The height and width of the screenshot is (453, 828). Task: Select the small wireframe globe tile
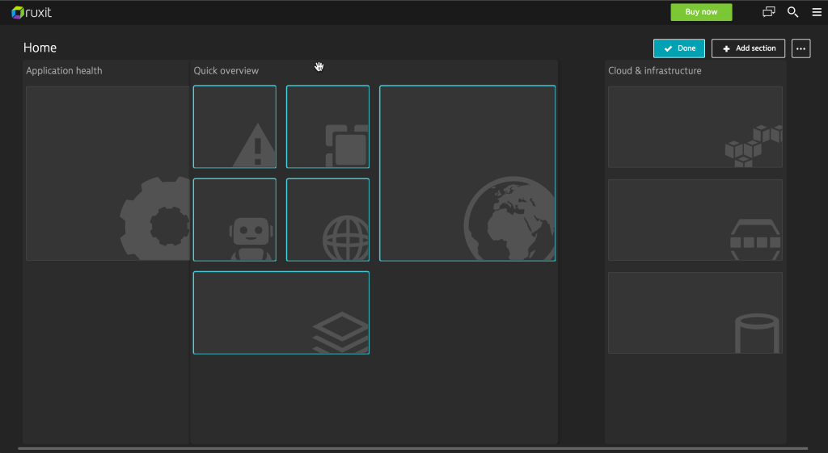(328, 220)
